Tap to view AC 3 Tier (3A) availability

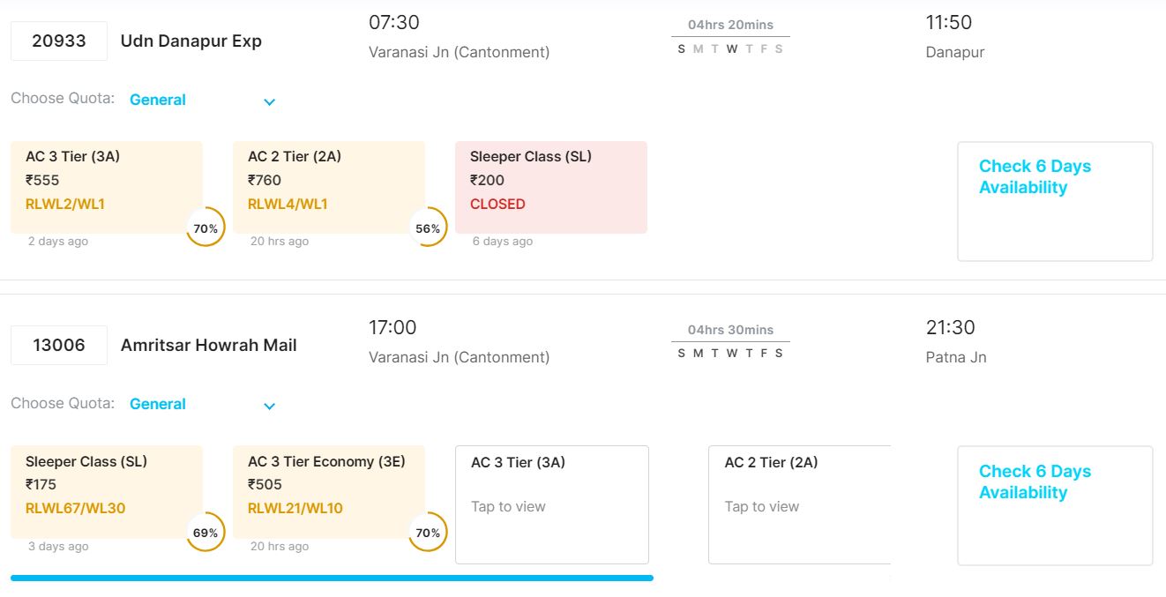point(551,504)
